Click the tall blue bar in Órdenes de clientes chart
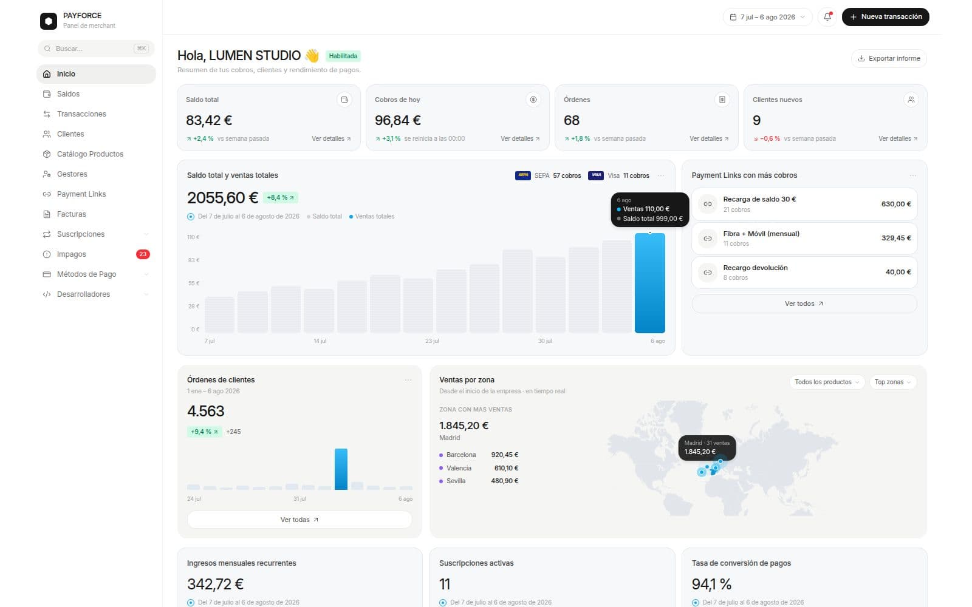 pos(341,469)
